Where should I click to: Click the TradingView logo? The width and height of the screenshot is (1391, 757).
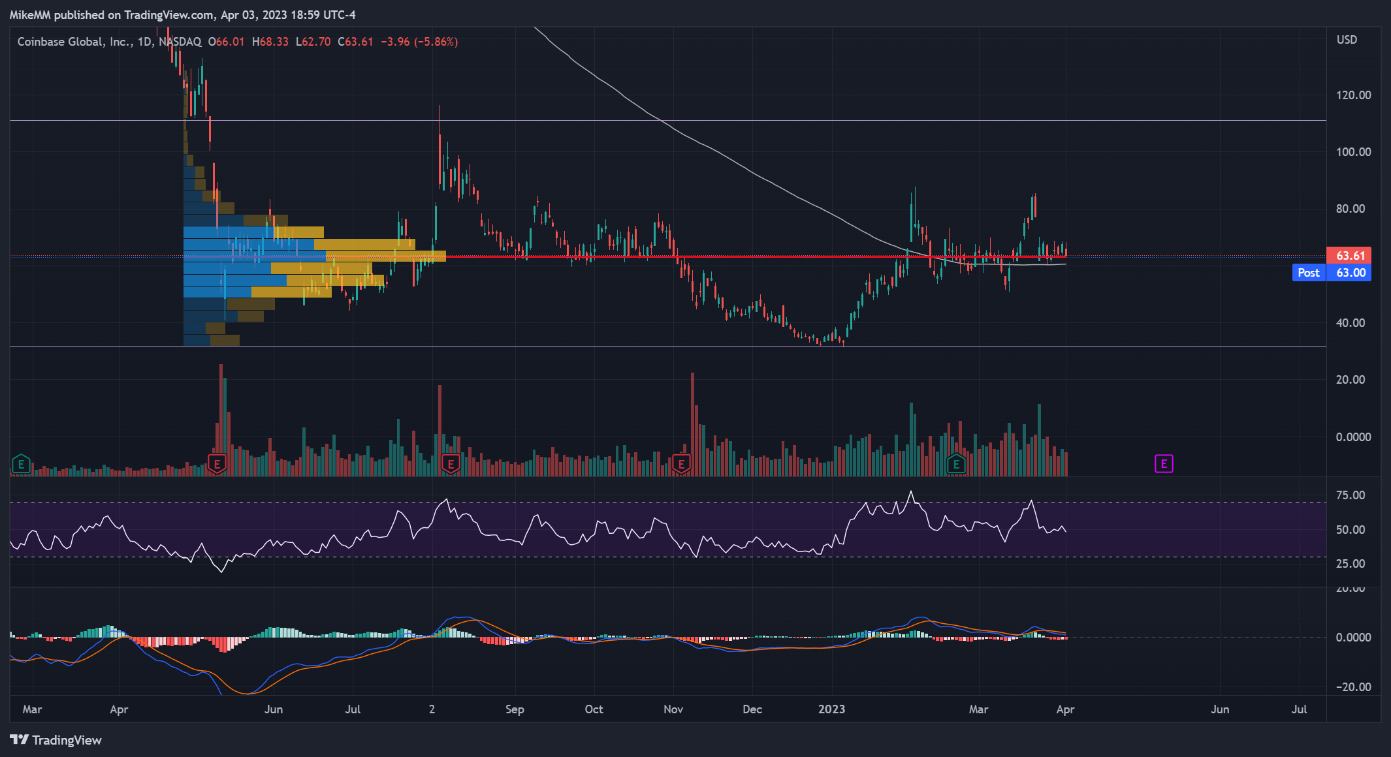point(56,740)
